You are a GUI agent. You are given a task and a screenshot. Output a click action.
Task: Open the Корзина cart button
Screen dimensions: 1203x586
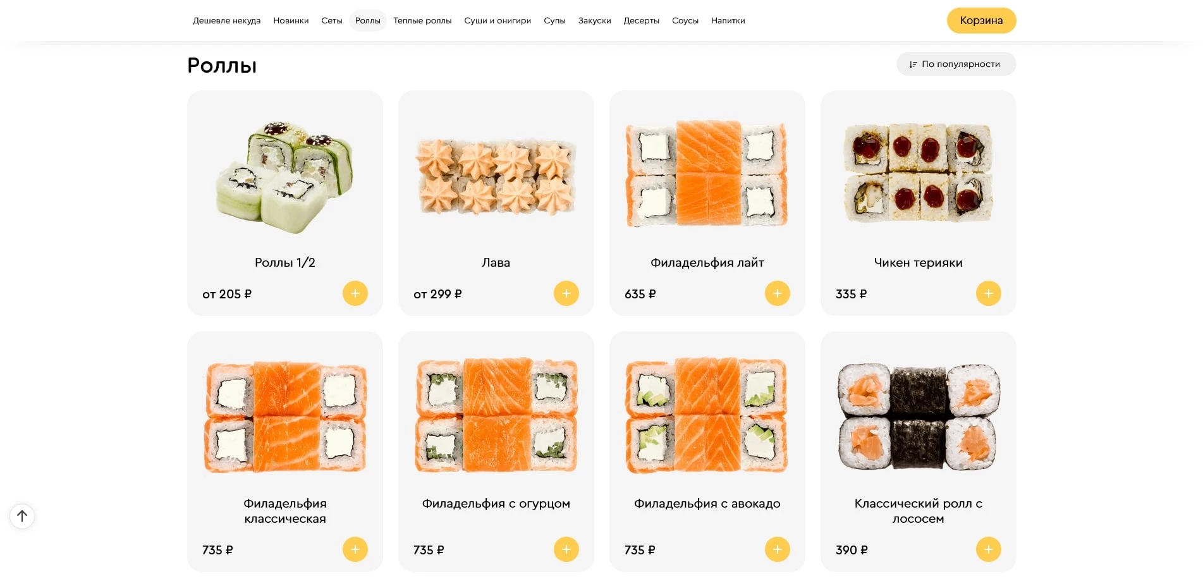[981, 20]
